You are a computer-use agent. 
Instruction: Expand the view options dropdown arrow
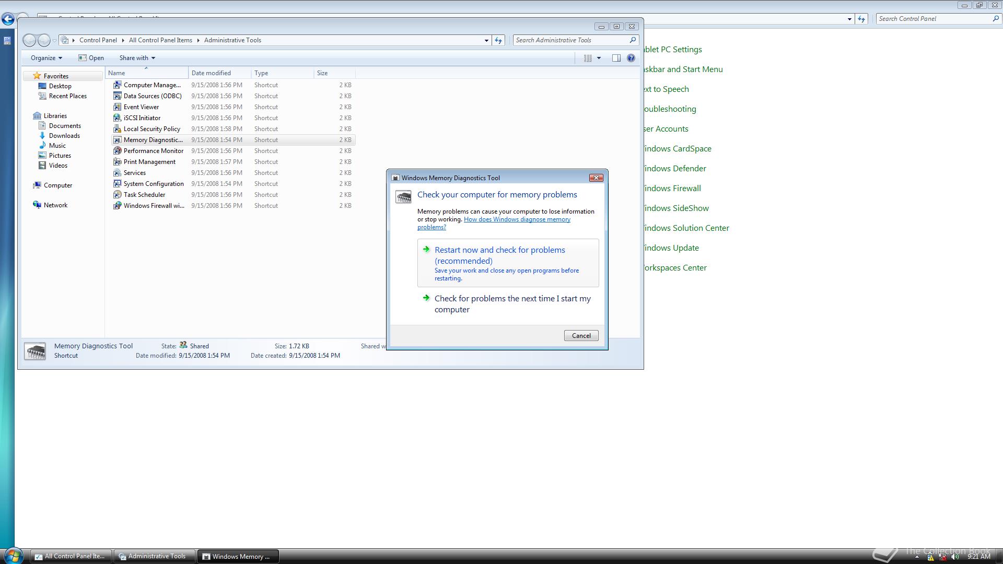tap(599, 58)
